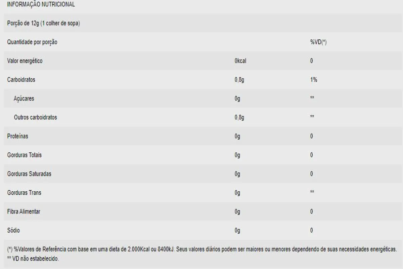Click the Gorduras Trans label
403x269 pixels.
[24, 193]
